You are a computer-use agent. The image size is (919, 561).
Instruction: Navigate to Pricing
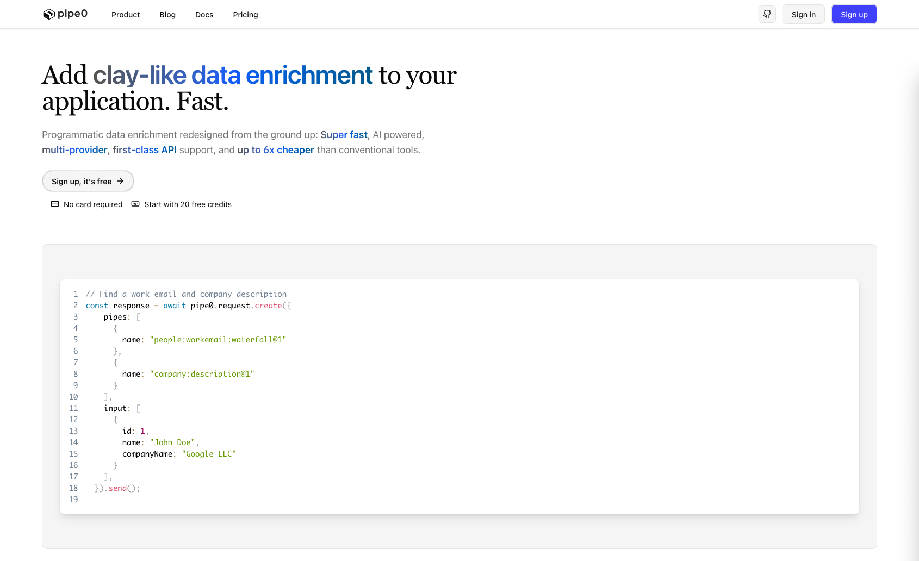pos(245,15)
